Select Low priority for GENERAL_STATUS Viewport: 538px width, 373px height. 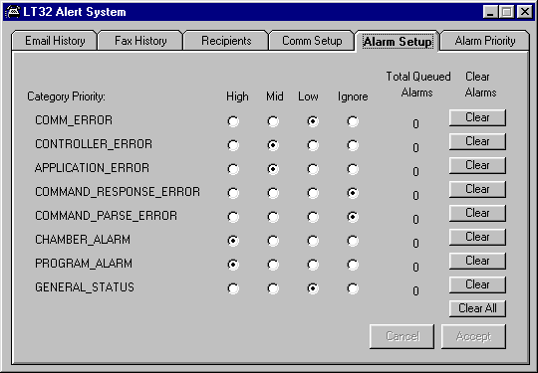coord(313,288)
